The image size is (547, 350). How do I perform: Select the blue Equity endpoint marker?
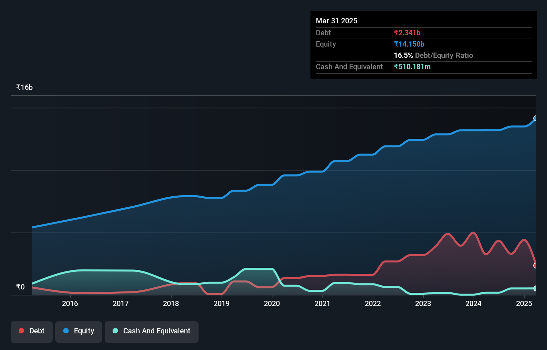tap(535, 118)
